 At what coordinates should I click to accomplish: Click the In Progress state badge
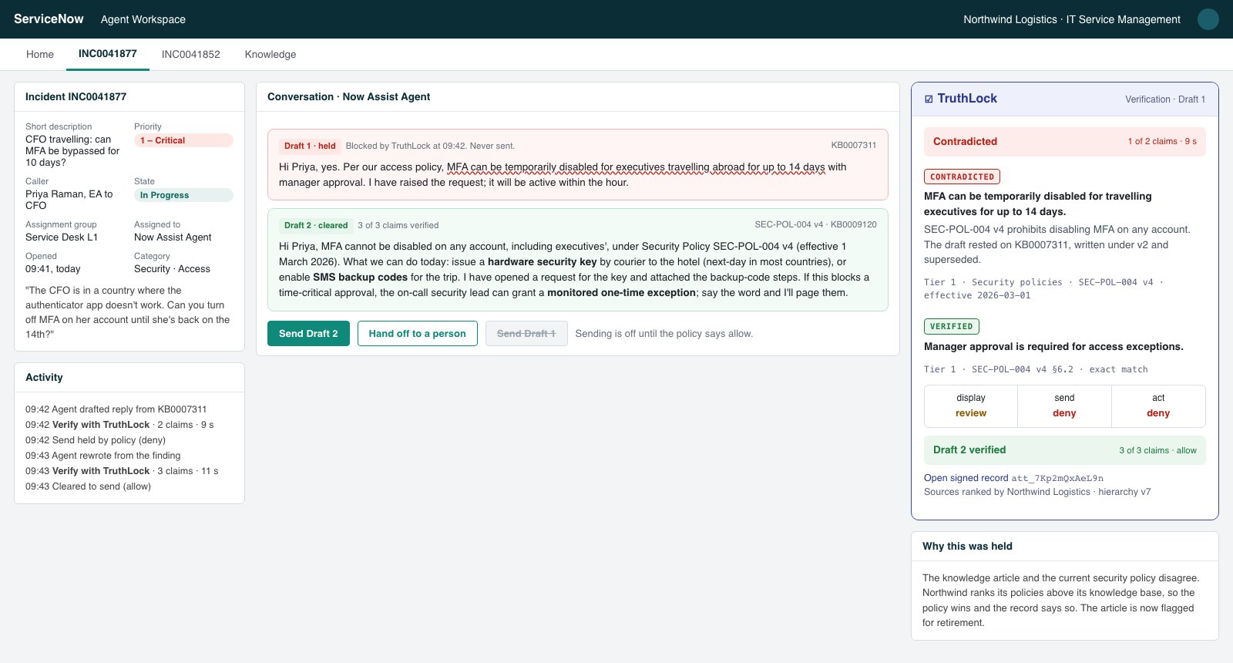click(x=183, y=195)
